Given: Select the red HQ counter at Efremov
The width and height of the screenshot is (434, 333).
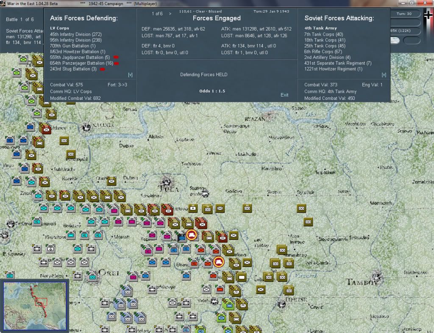Looking at the screenshot, I should click(x=194, y=263).
